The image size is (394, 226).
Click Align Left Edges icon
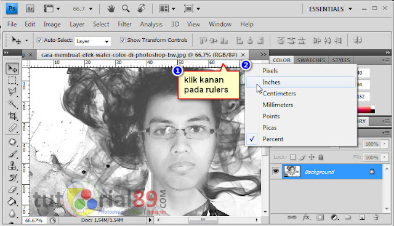click(239, 41)
